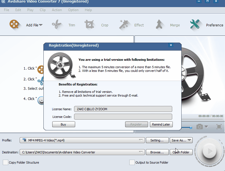The width and height of the screenshot is (225, 171).
Task: Click the large Convert play button
Action: coord(209,151)
